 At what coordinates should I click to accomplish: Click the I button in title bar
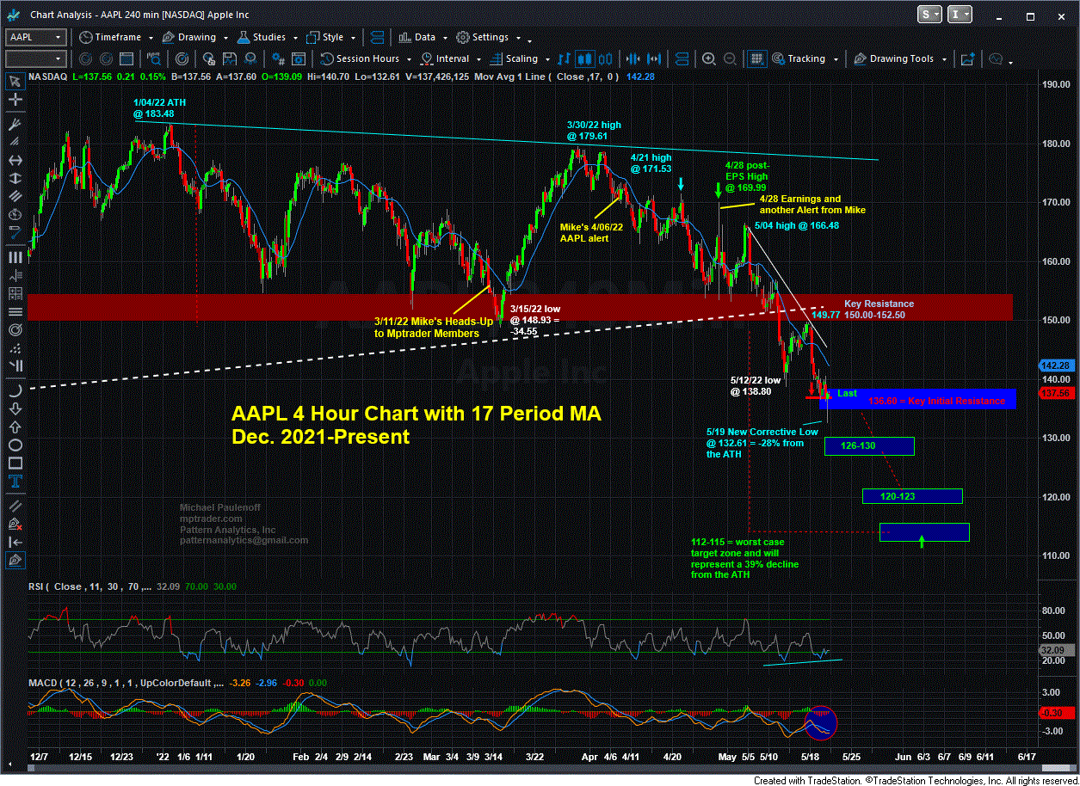[x=960, y=15]
